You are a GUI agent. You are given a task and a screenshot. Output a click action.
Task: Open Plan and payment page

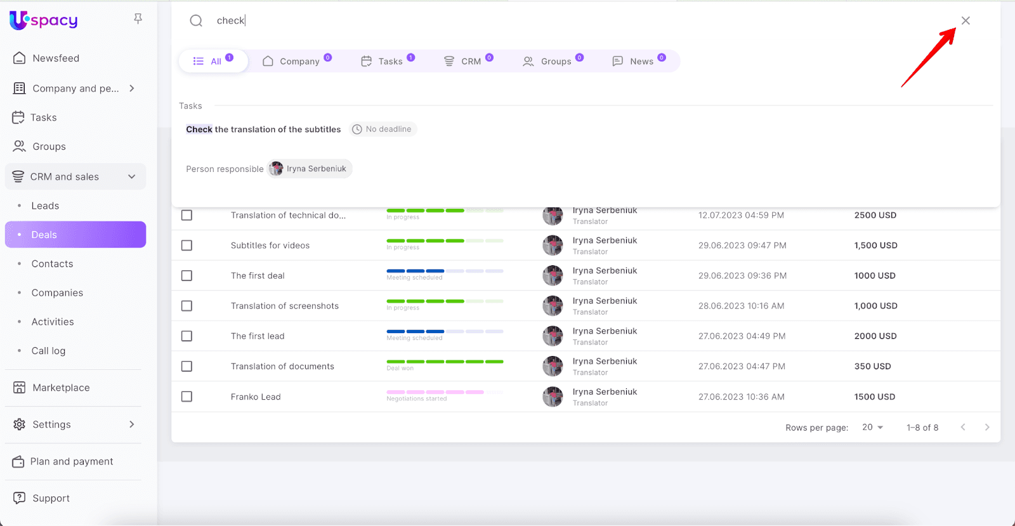[x=71, y=461]
